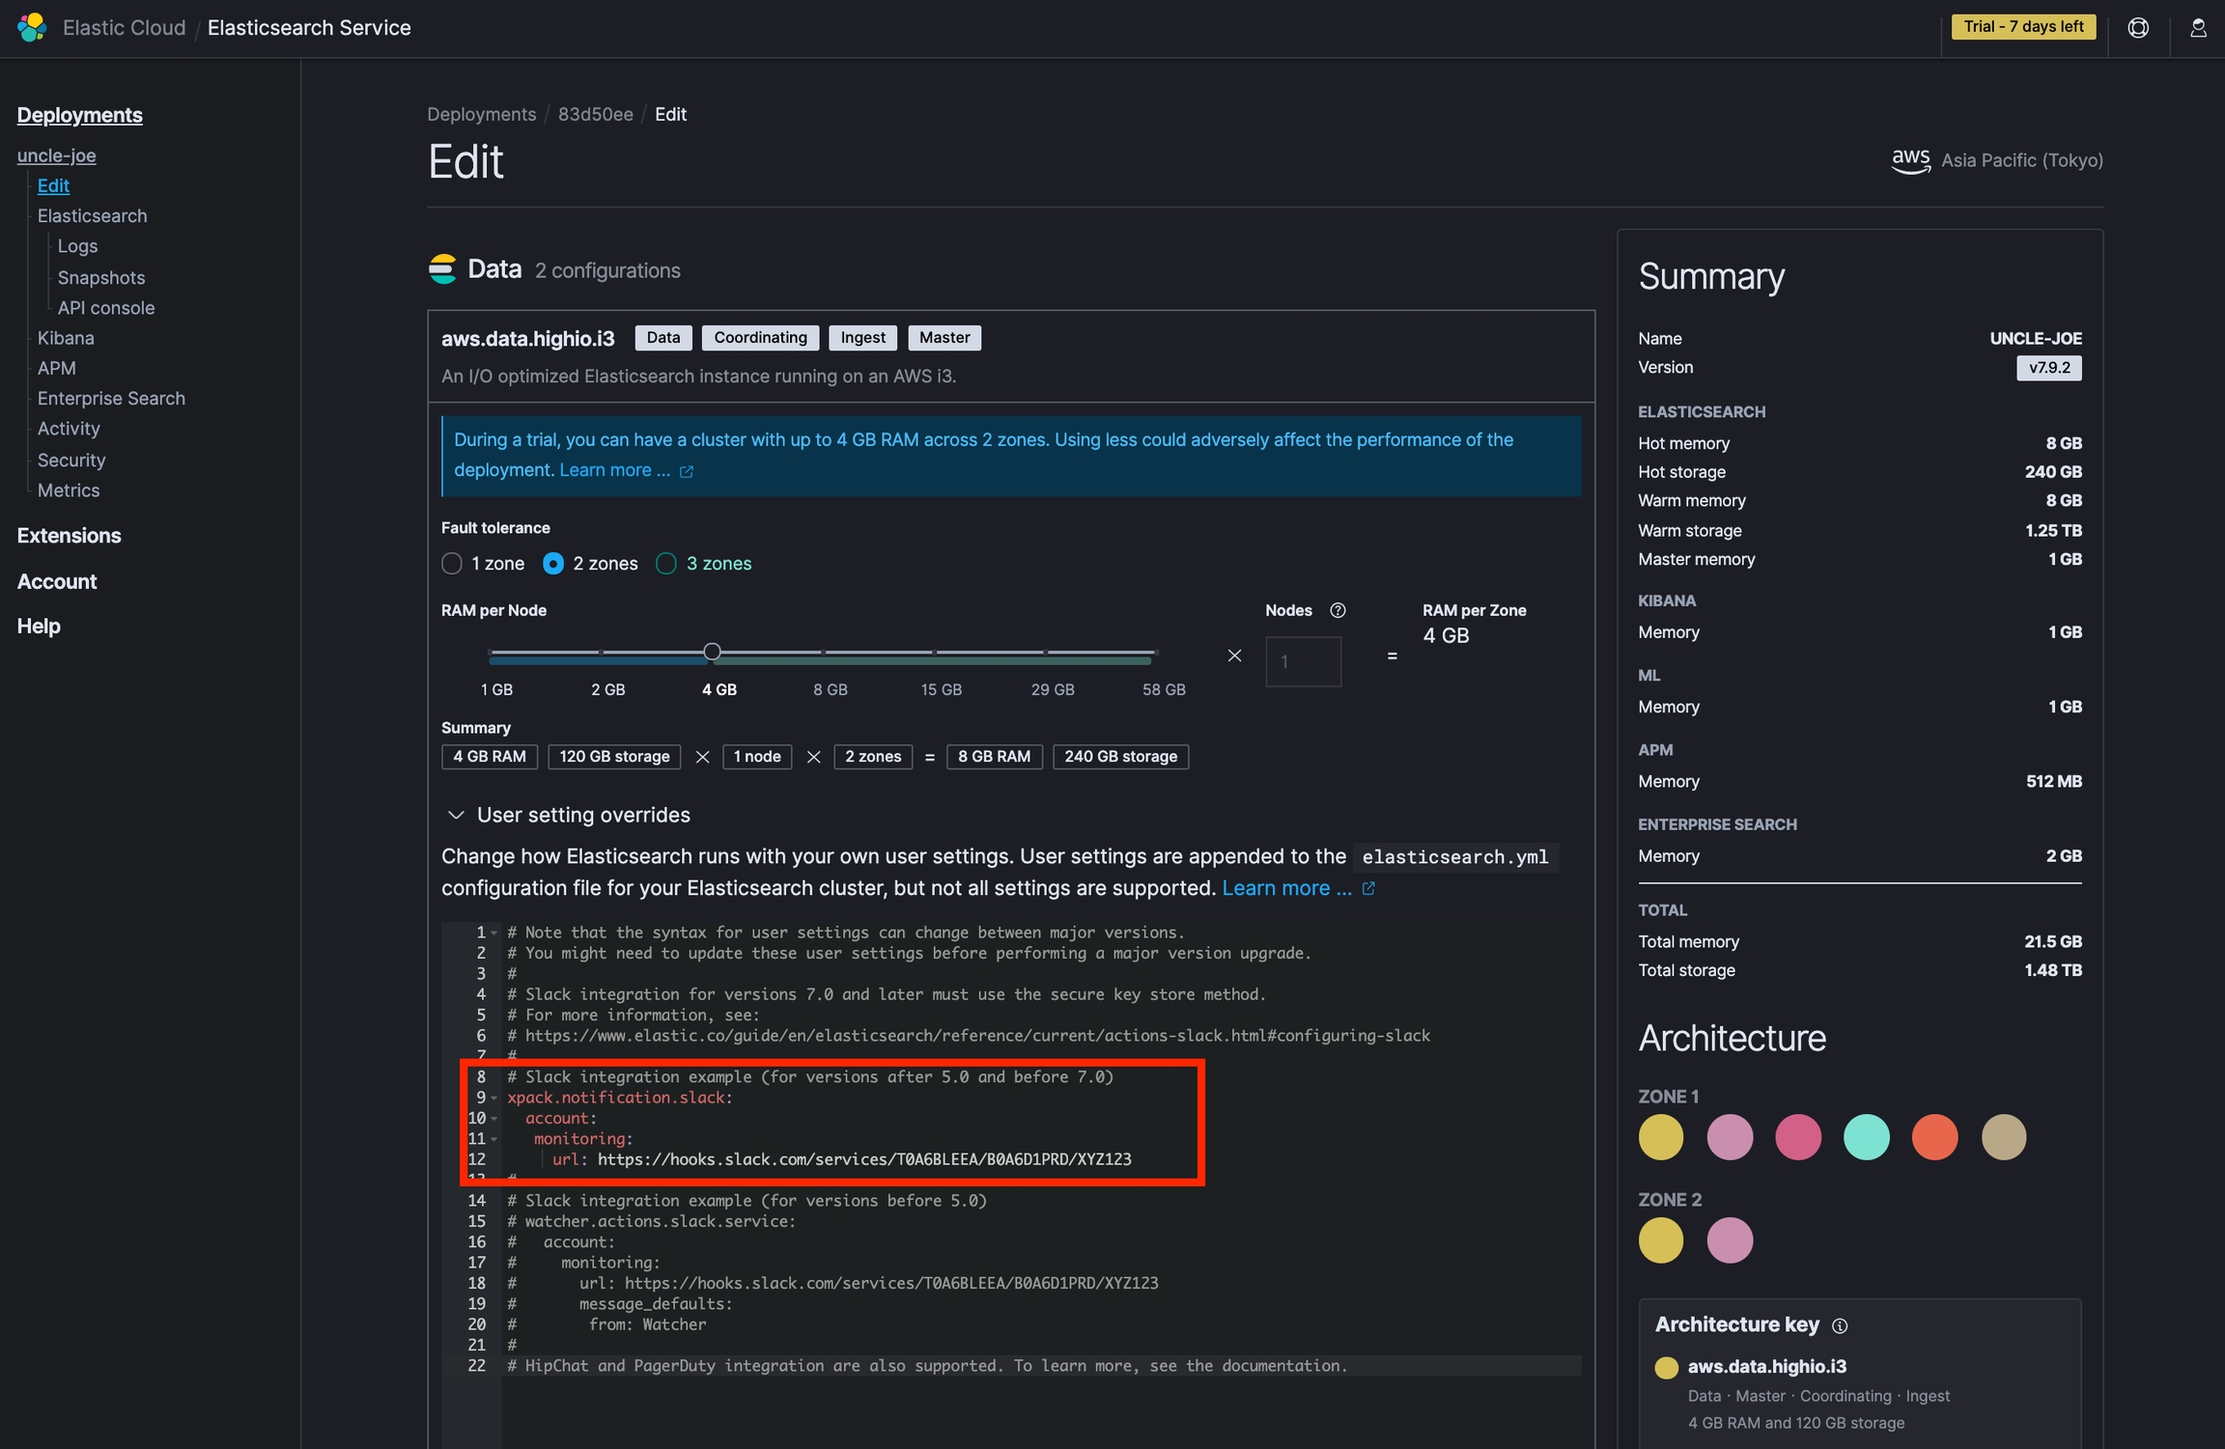Image resolution: width=2225 pixels, height=1449 pixels.
Task: Click the Data section Elasticsearch icon
Action: click(x=442, y=269)
